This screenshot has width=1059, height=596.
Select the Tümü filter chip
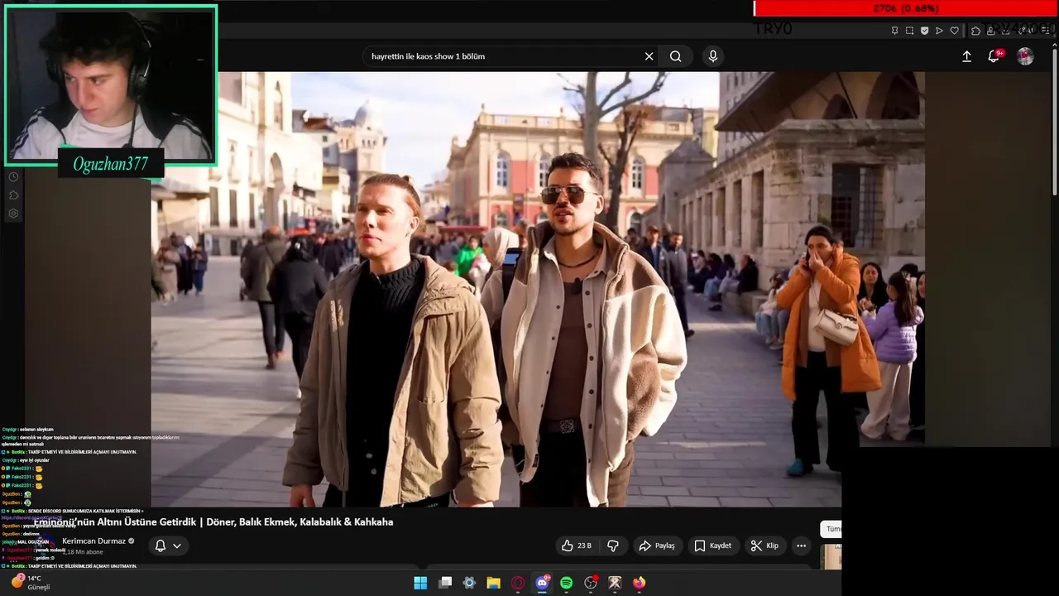[x=831, y=529]
